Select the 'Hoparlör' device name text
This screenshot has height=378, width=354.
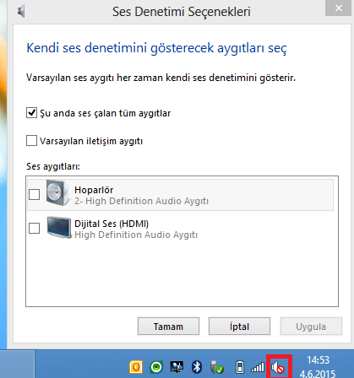point(94,190)
